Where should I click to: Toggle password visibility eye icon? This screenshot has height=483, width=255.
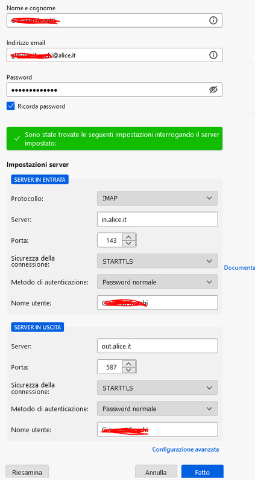[213, 89]
